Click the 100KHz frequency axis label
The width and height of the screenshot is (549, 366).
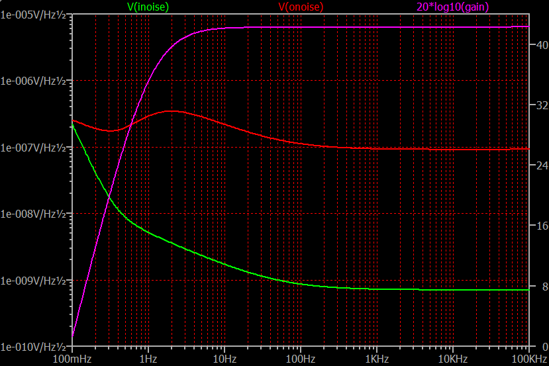coord(529,359)
